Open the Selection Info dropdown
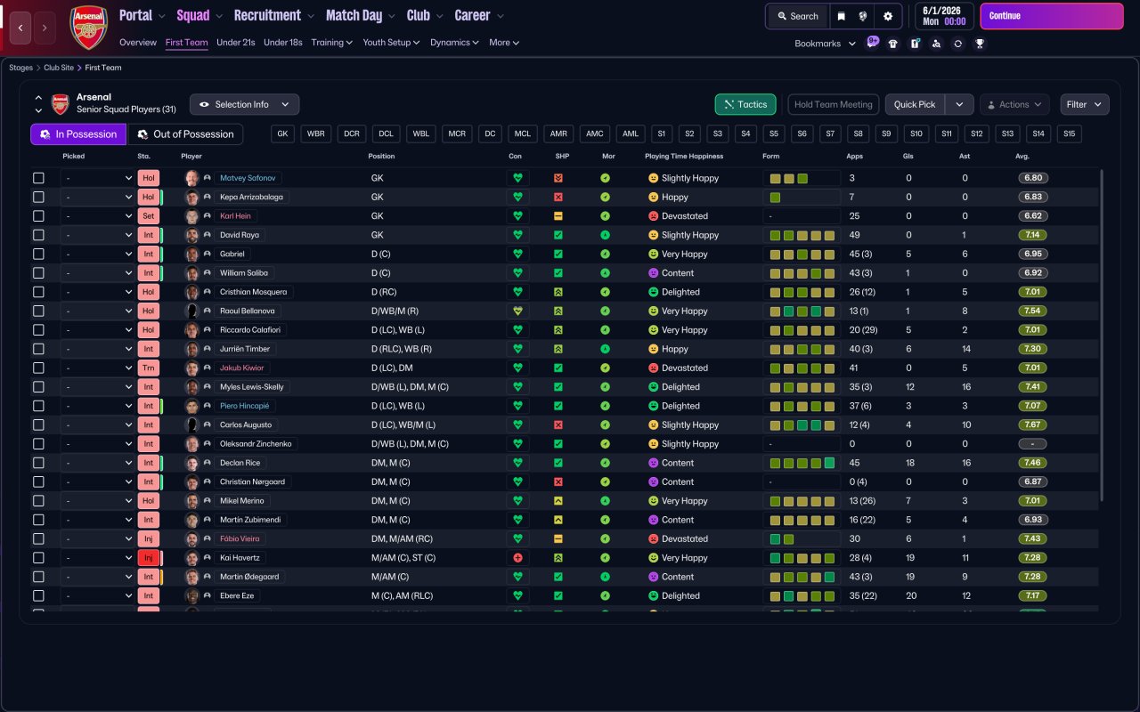This screenshot has height=712, width=1140. tap(245, 104)
